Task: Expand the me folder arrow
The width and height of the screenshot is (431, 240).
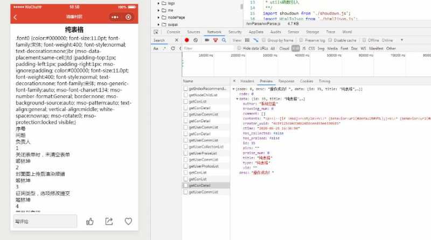Action: 158,10
